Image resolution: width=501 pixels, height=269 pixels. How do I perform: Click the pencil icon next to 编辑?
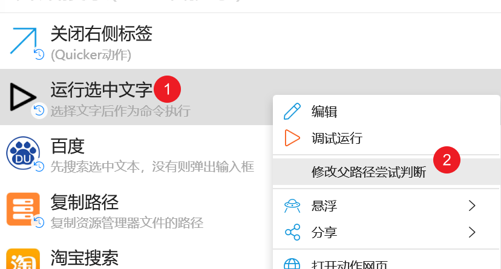coord(292,111)
